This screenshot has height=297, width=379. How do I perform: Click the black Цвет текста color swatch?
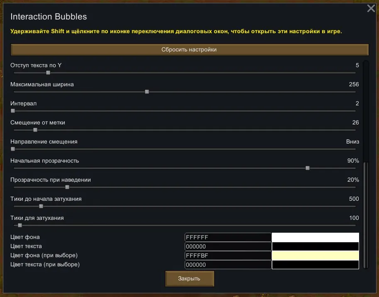pyautogui.click(x=315, y=246)
